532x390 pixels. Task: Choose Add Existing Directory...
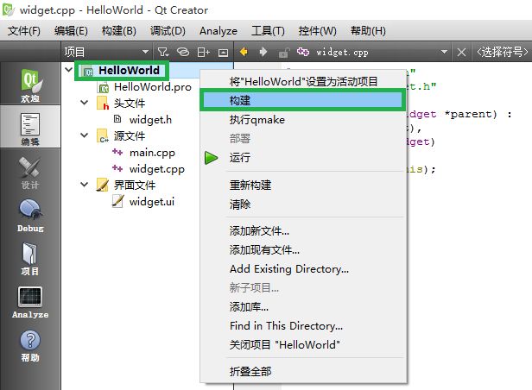pos(303,269)
